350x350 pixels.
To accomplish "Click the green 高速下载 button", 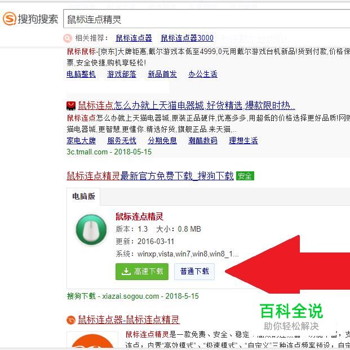I will coord(142,272).
